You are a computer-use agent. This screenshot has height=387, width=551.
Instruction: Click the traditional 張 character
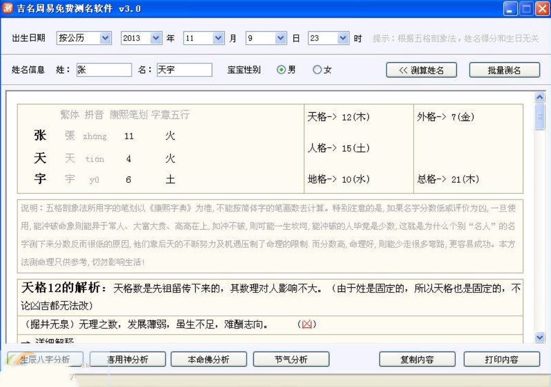[x=70, y=136]
